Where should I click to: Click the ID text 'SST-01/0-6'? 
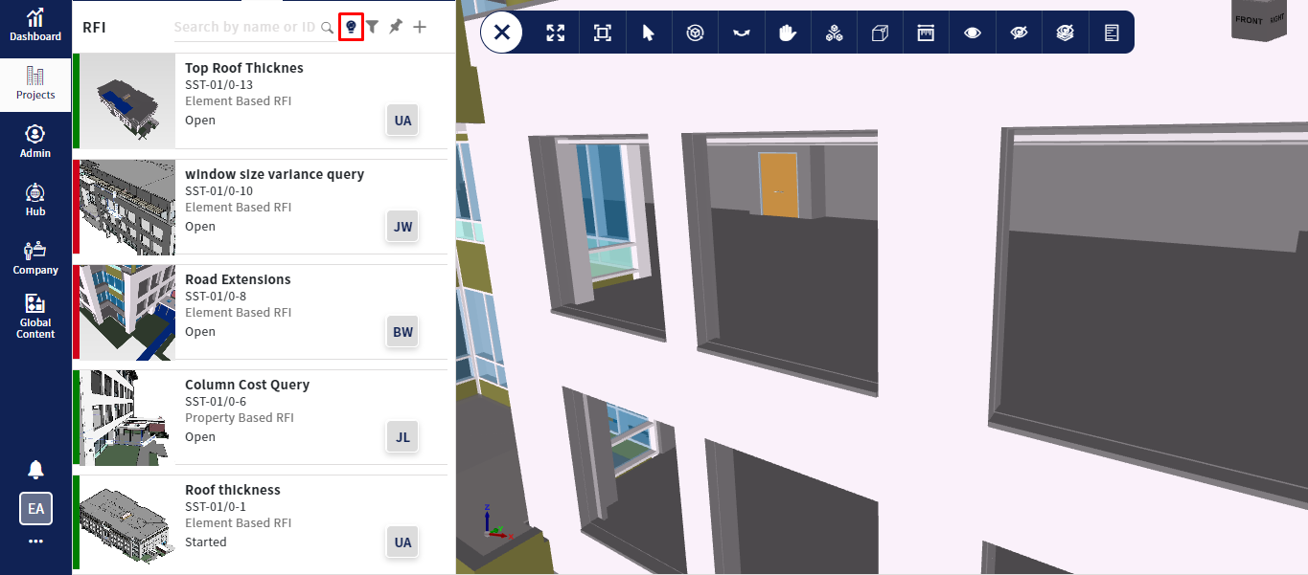[x=216, y=402]
